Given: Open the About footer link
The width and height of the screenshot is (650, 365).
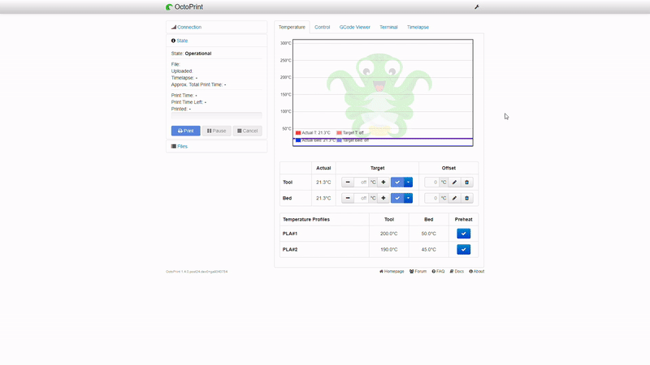Looking at the screenshot, I should 477,272.
